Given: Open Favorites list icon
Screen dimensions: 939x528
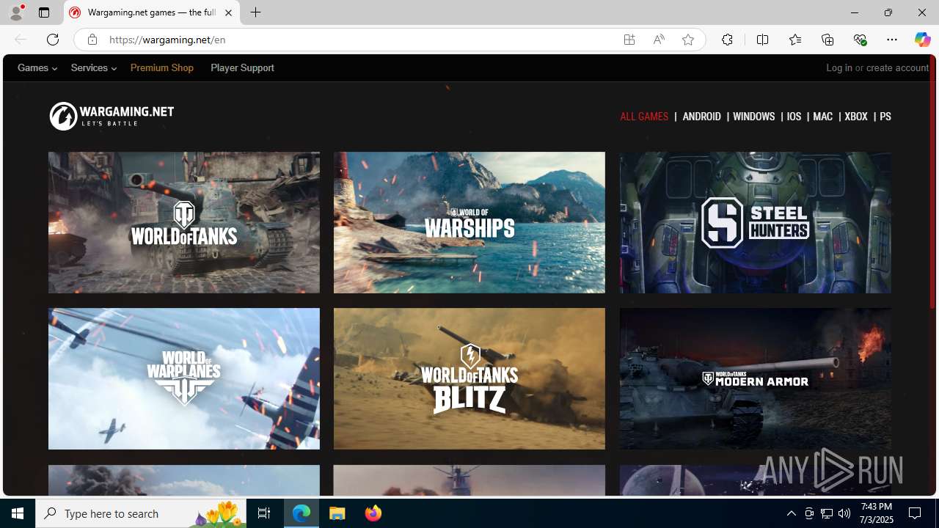Looking at the screenshot, I should point(794,40).
